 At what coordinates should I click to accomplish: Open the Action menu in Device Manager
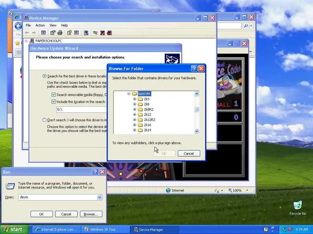tap(40, 25)
